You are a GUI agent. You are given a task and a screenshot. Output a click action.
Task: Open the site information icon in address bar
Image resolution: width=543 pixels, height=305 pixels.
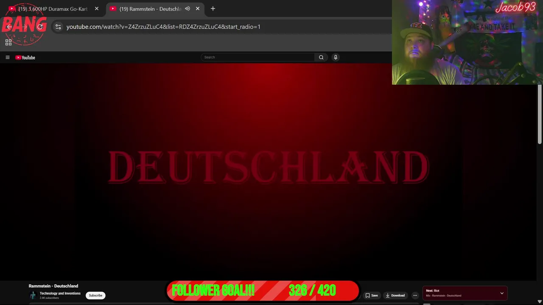(x=58, y=27)
